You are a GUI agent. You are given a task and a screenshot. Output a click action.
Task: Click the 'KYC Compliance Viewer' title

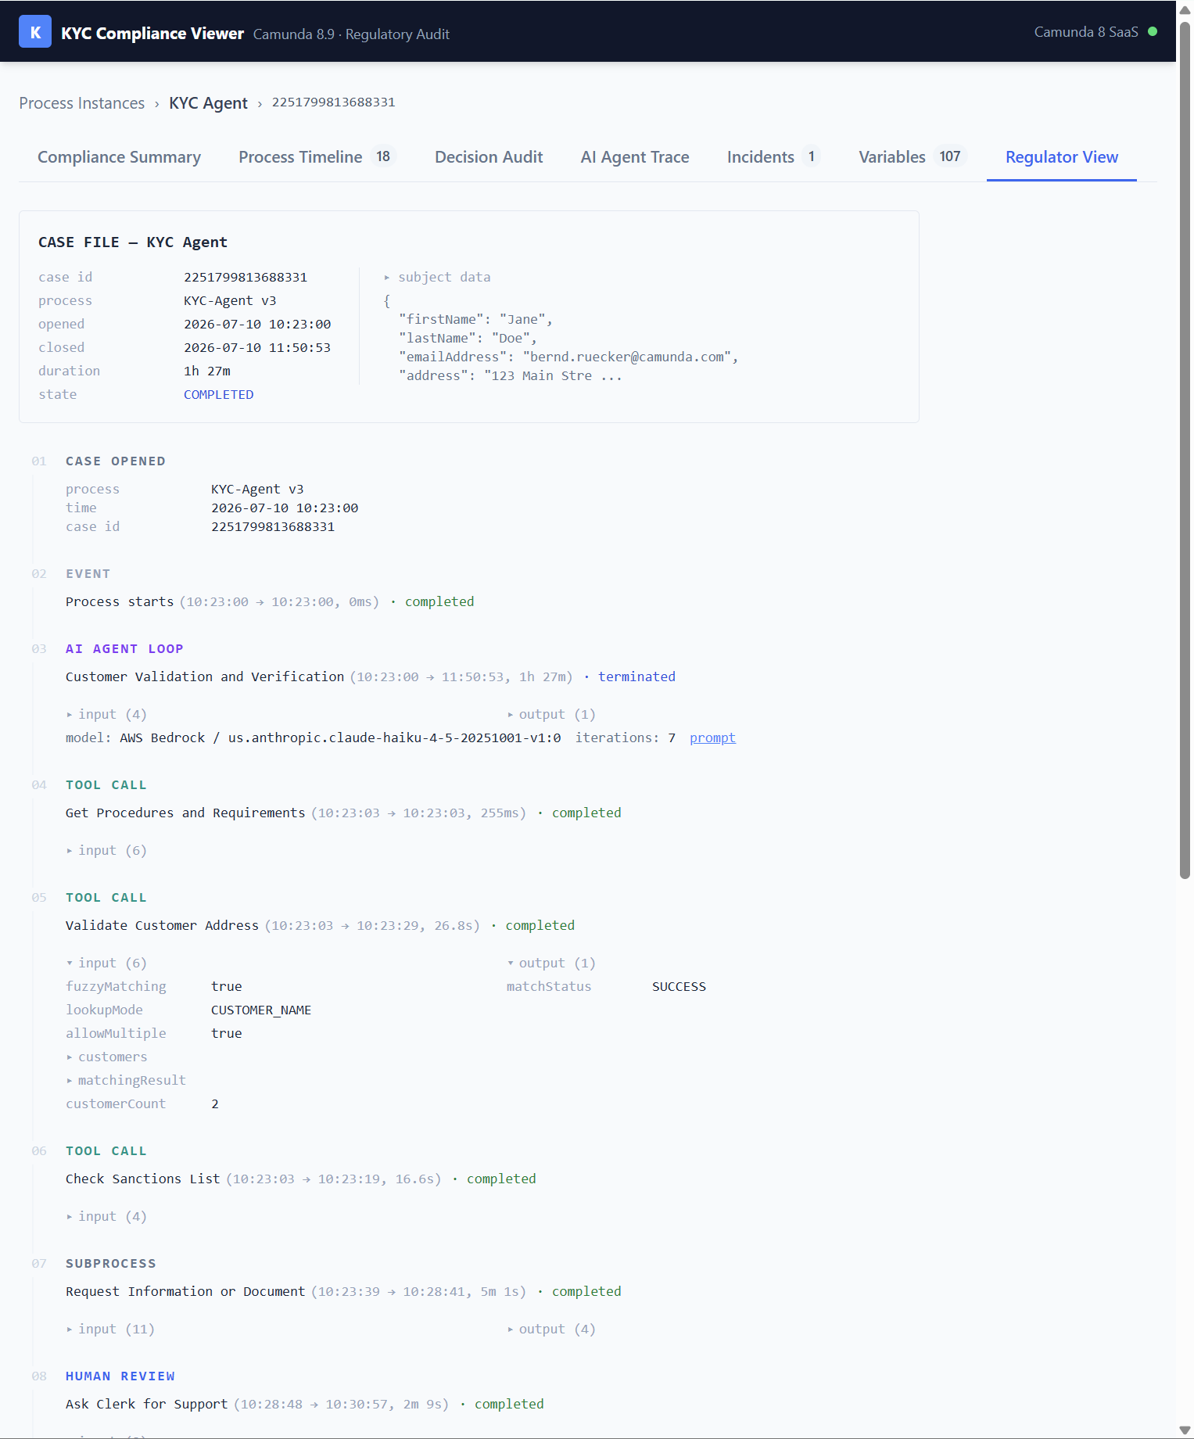click(152, 33)
